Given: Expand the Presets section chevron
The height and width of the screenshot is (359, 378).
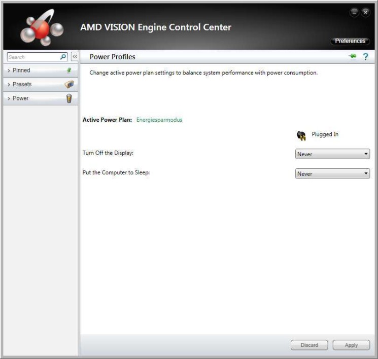Looking at the screenshot, I should click(9, 84).
